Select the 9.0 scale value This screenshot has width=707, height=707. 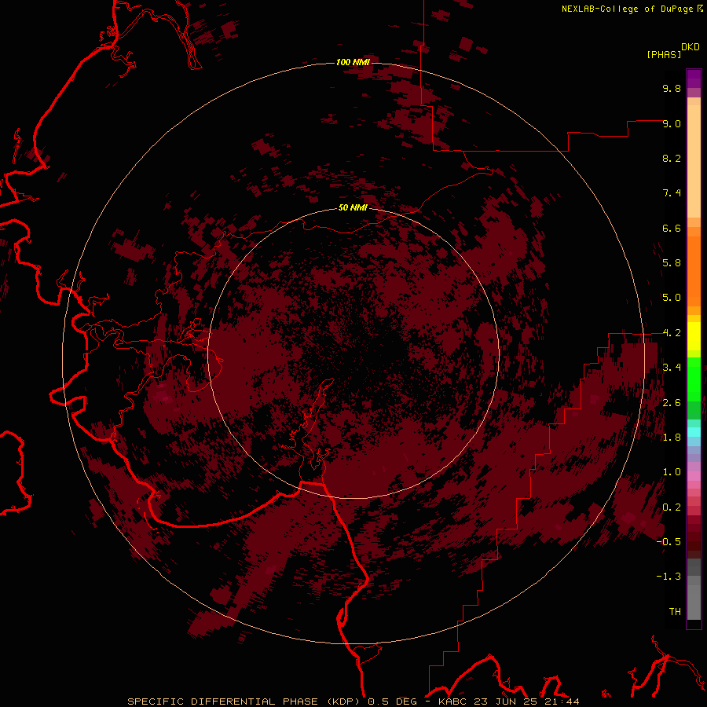coord(672,123)
